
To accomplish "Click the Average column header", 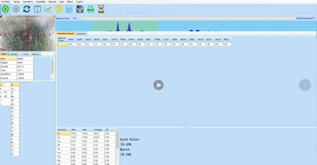I will tap(98, 130).
